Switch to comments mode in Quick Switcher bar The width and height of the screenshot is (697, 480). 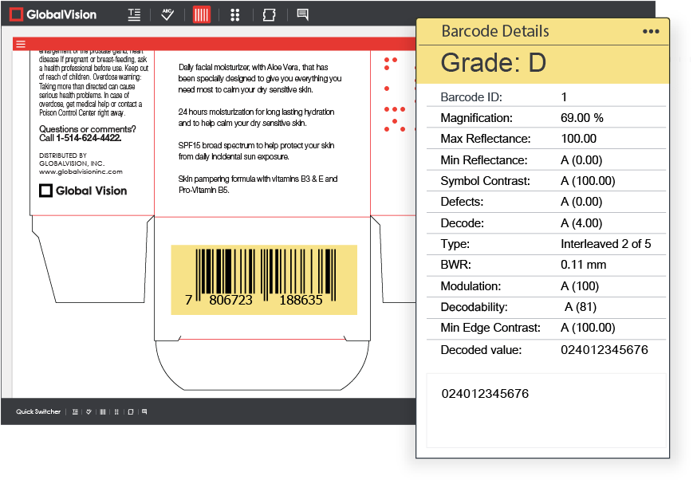coord(144,412)
